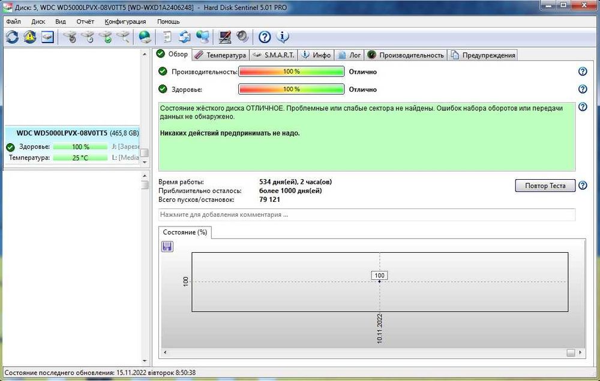
Task: Click the networked computers globe toolbar icon
Action: click(x=203, y=37)
